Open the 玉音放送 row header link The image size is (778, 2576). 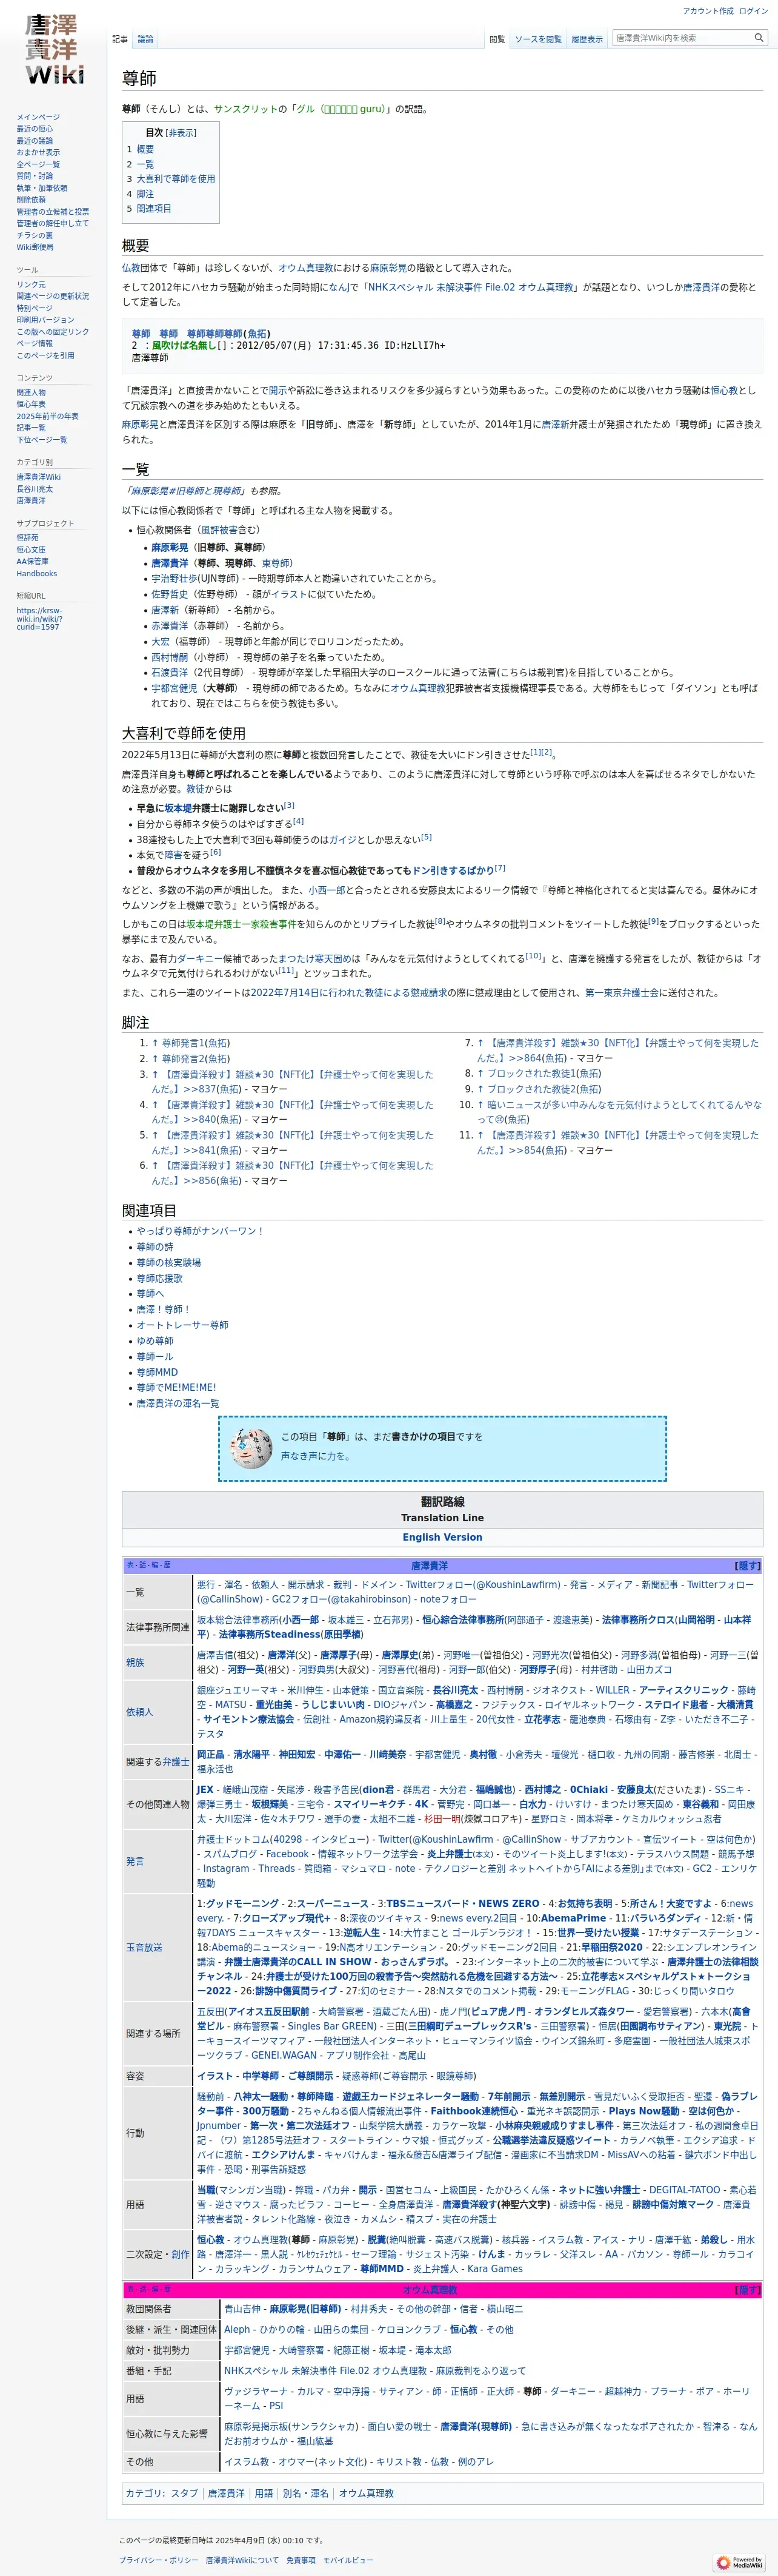[144, 1947]
